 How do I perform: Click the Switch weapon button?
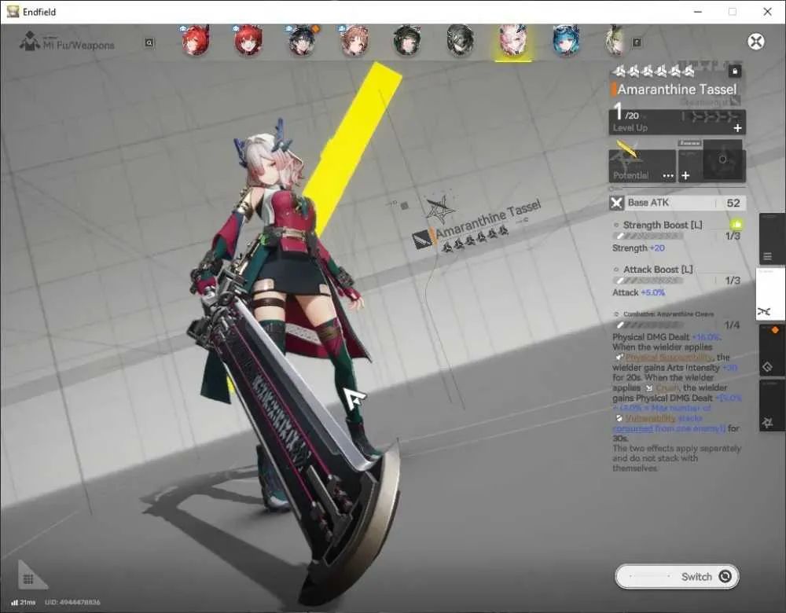(x=678, y=576)
